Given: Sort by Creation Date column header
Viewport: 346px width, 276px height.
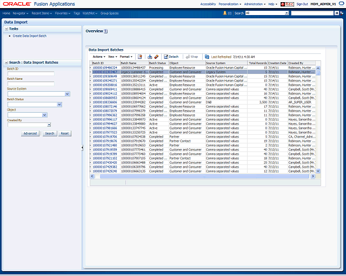Looking at the screenshot, I should (x=277, y=63).
